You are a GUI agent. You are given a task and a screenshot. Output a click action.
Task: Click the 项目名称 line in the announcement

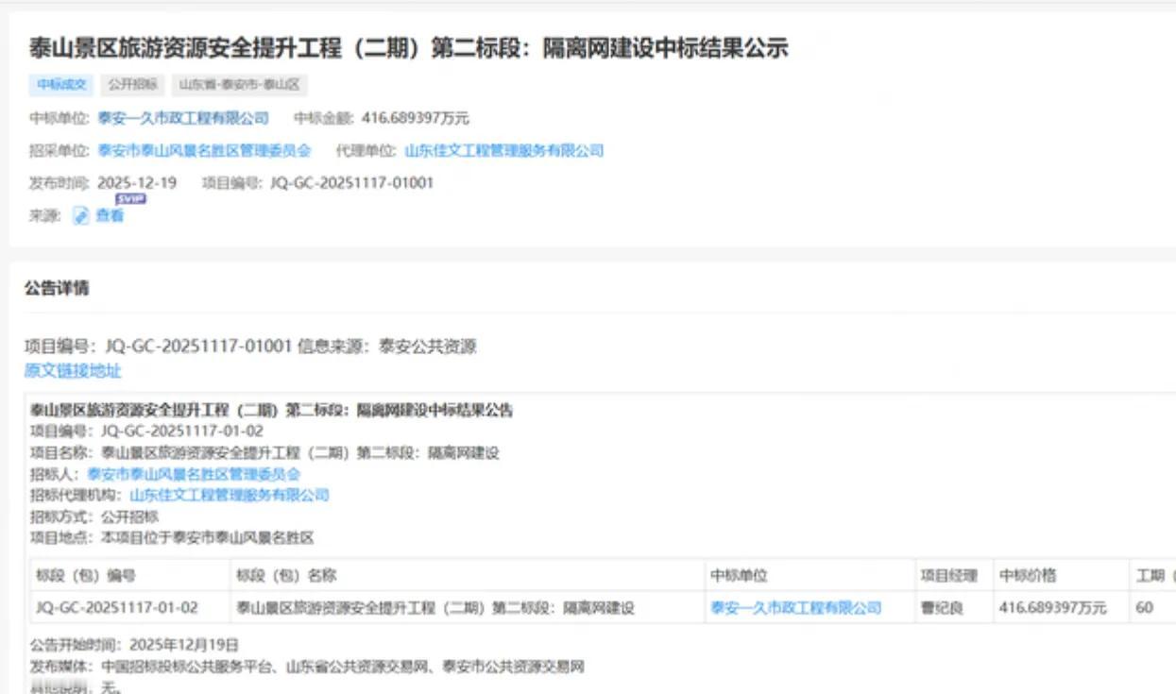pos(264,452)
